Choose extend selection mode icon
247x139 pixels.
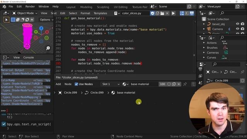pyautogui.click(x=18, y=20)
